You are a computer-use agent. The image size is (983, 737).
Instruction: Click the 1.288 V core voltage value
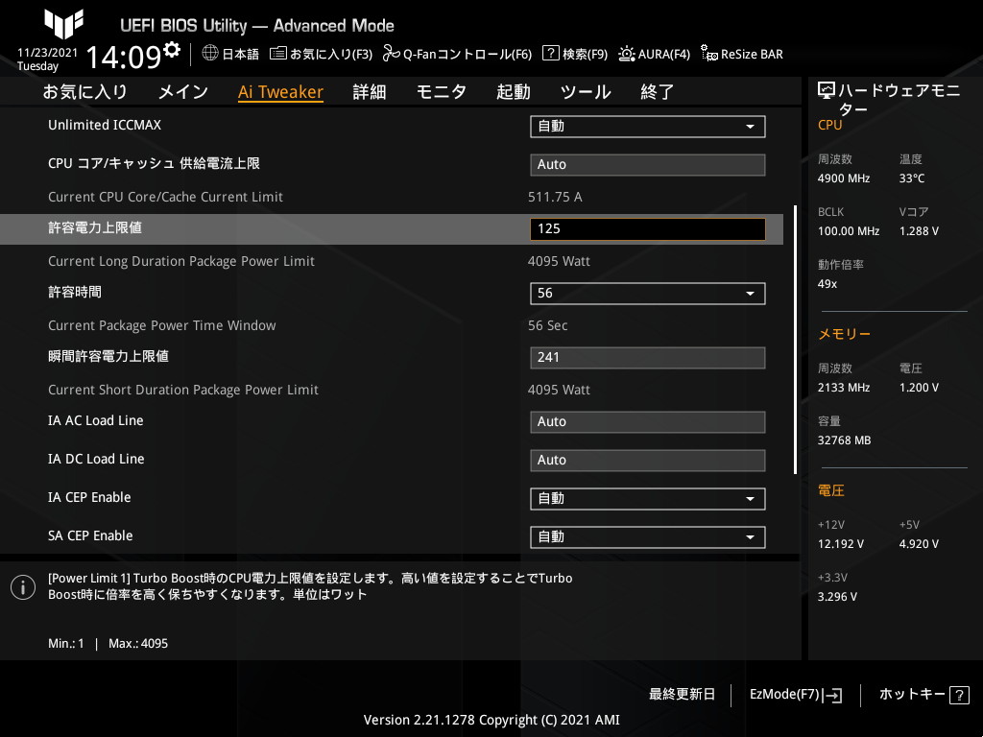[x=919, y=231]
